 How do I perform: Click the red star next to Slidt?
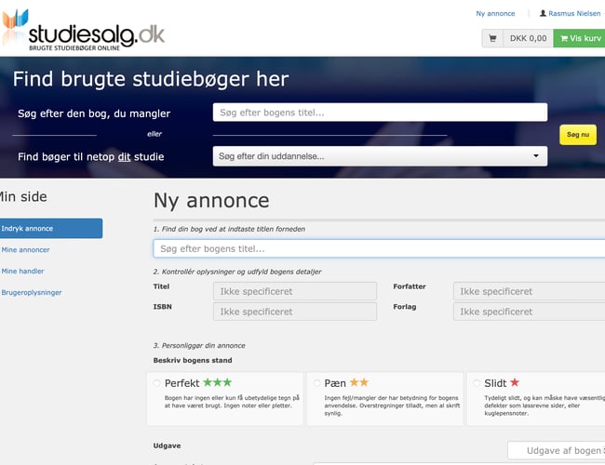[x=515, y=382]
